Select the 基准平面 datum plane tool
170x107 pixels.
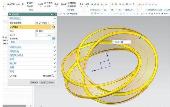(x=11, y=4)
